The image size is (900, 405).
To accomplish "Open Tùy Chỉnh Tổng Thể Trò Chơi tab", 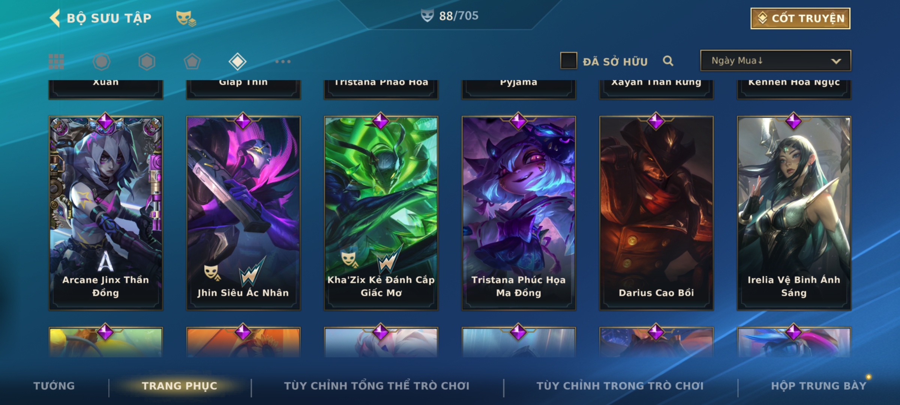I will click(x=376, y=386).
